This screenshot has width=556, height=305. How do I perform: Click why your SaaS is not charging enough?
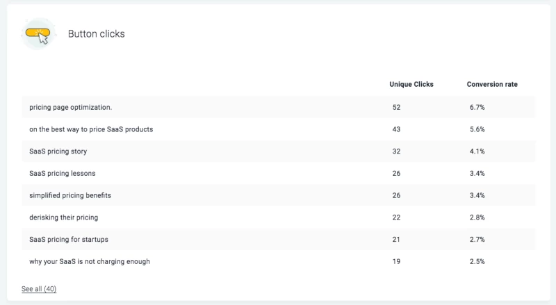[x=90, y=262]
